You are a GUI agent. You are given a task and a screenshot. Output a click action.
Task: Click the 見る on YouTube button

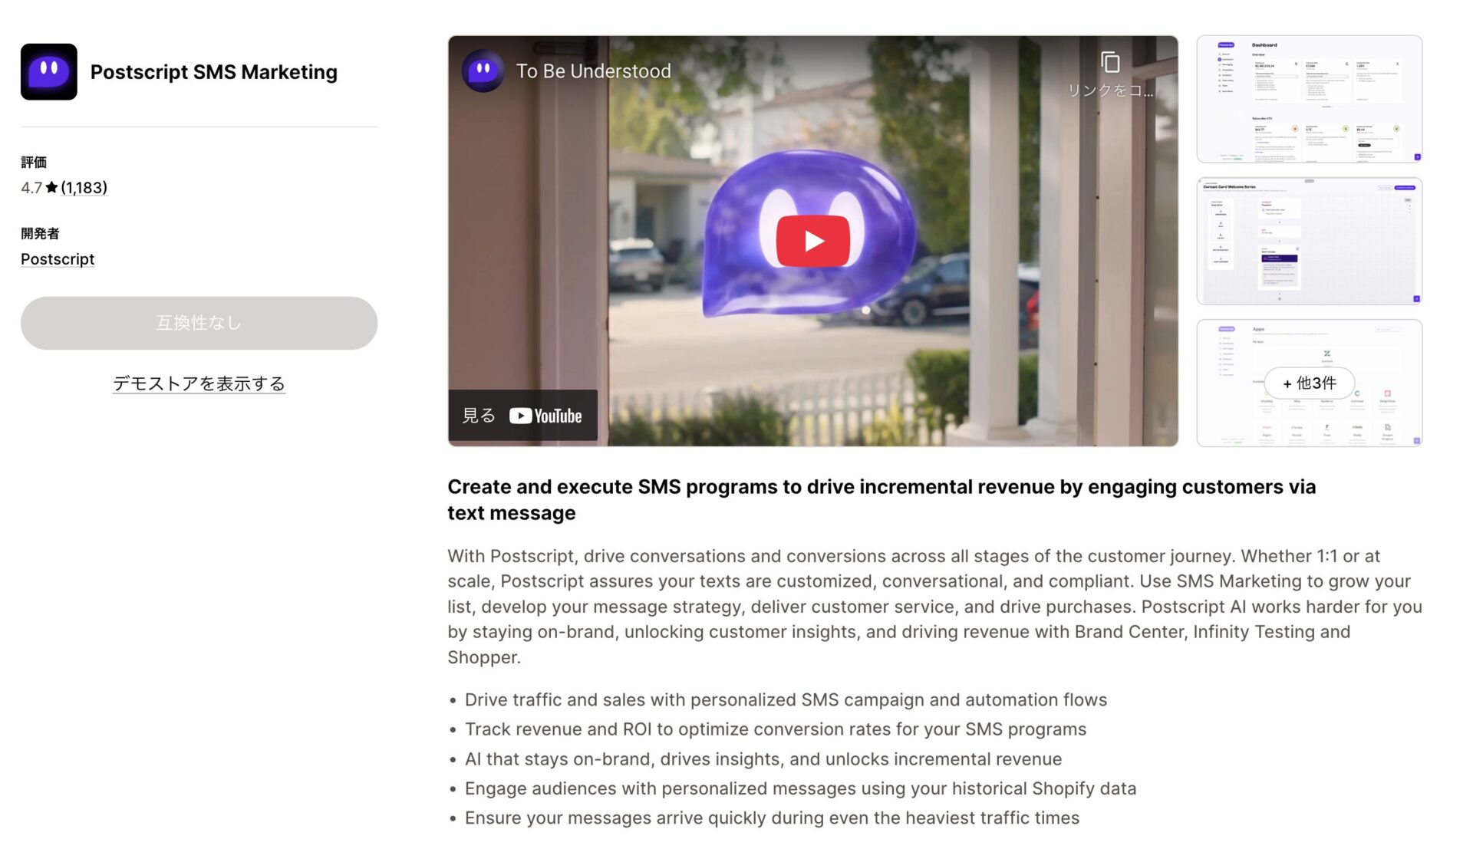pyautogui.click(x=522, y=416)
